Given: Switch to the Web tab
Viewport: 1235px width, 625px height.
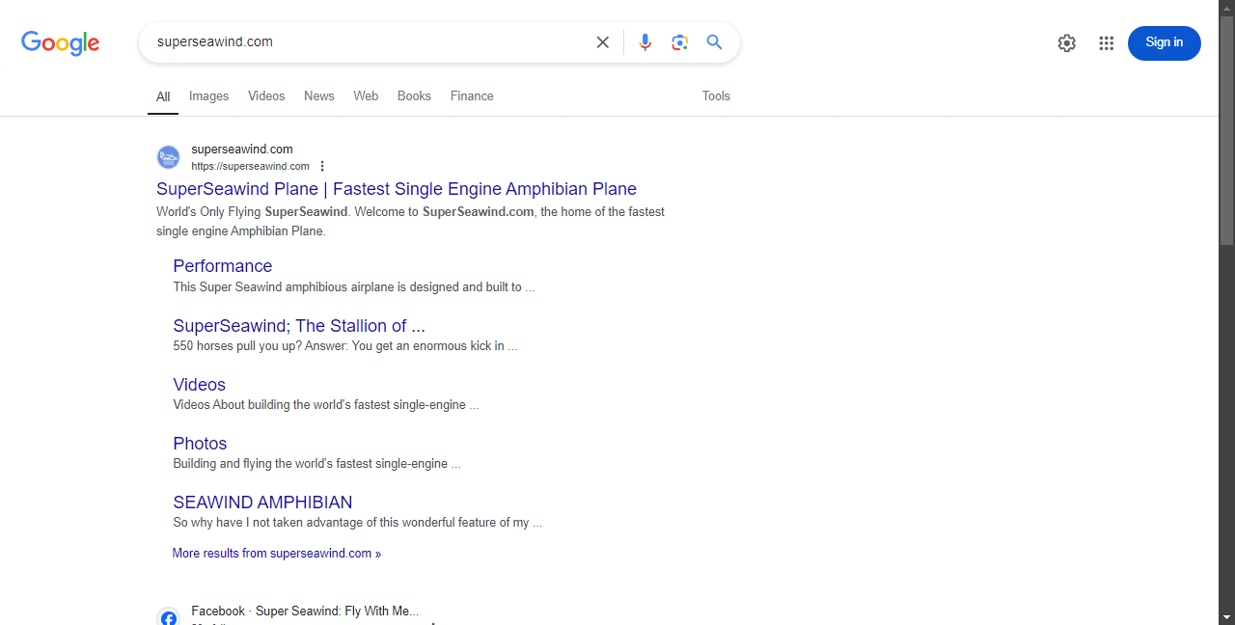Looking at the screenshot, I should point(366,96).
